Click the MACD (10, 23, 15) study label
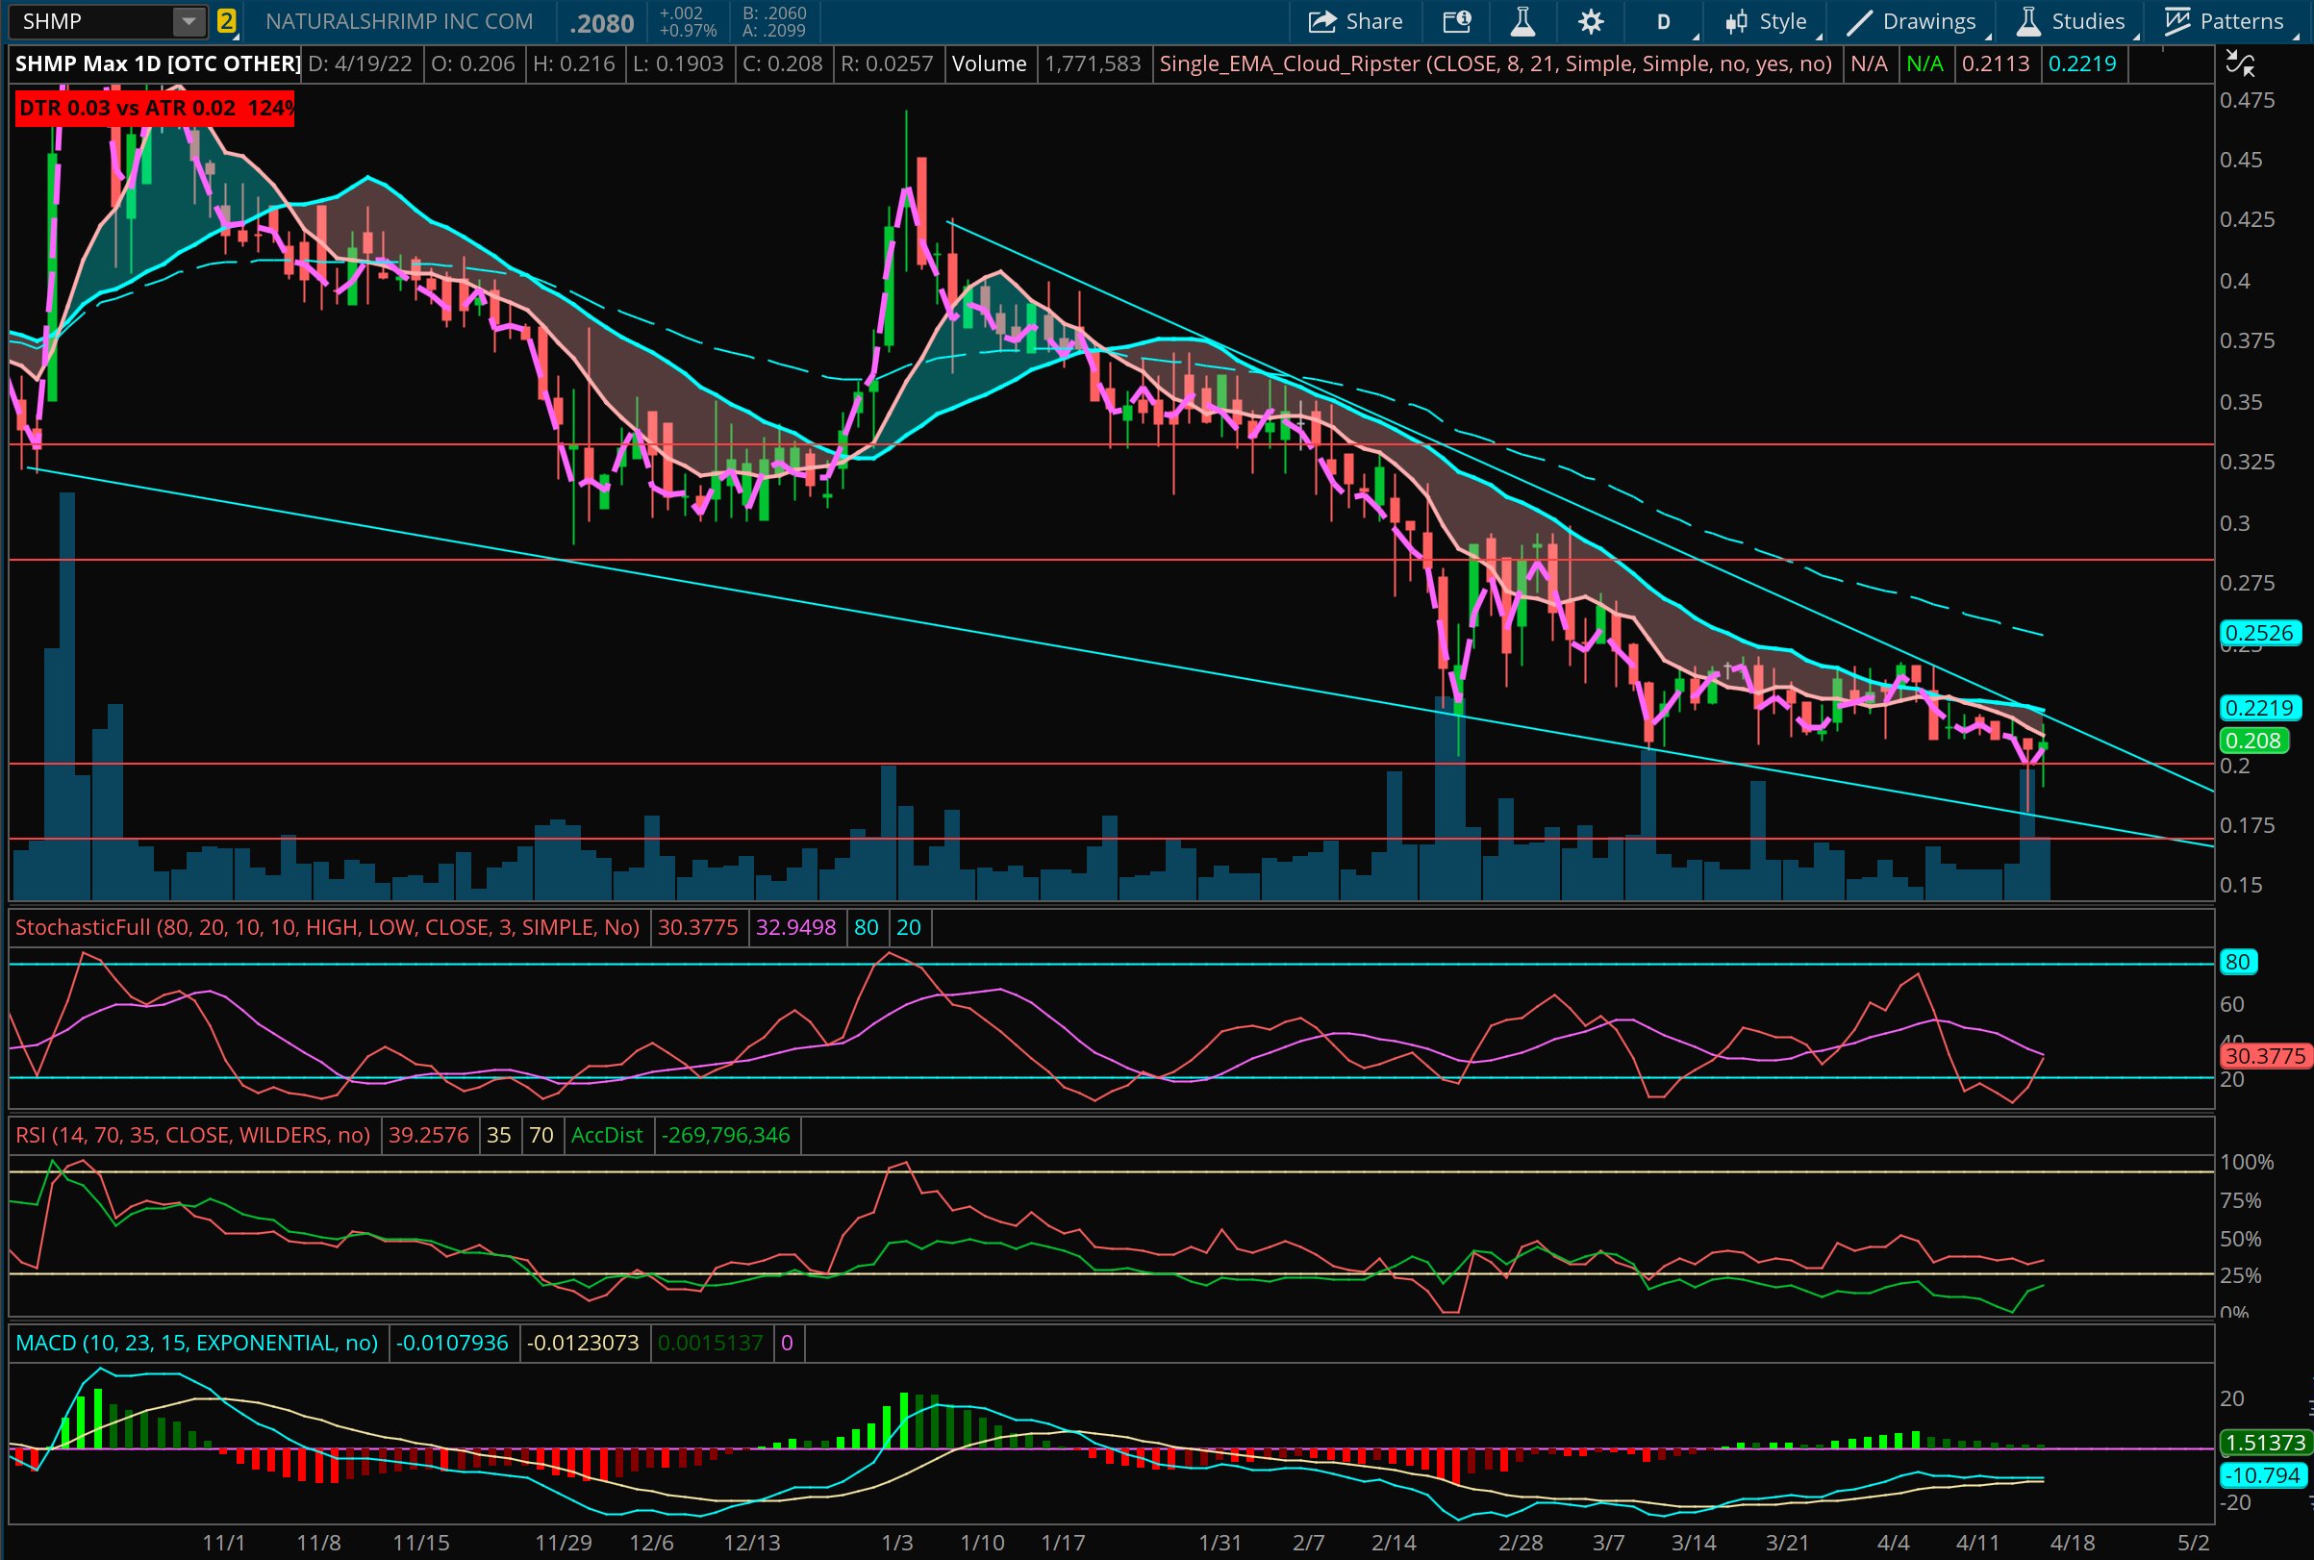 [197, 1343]
